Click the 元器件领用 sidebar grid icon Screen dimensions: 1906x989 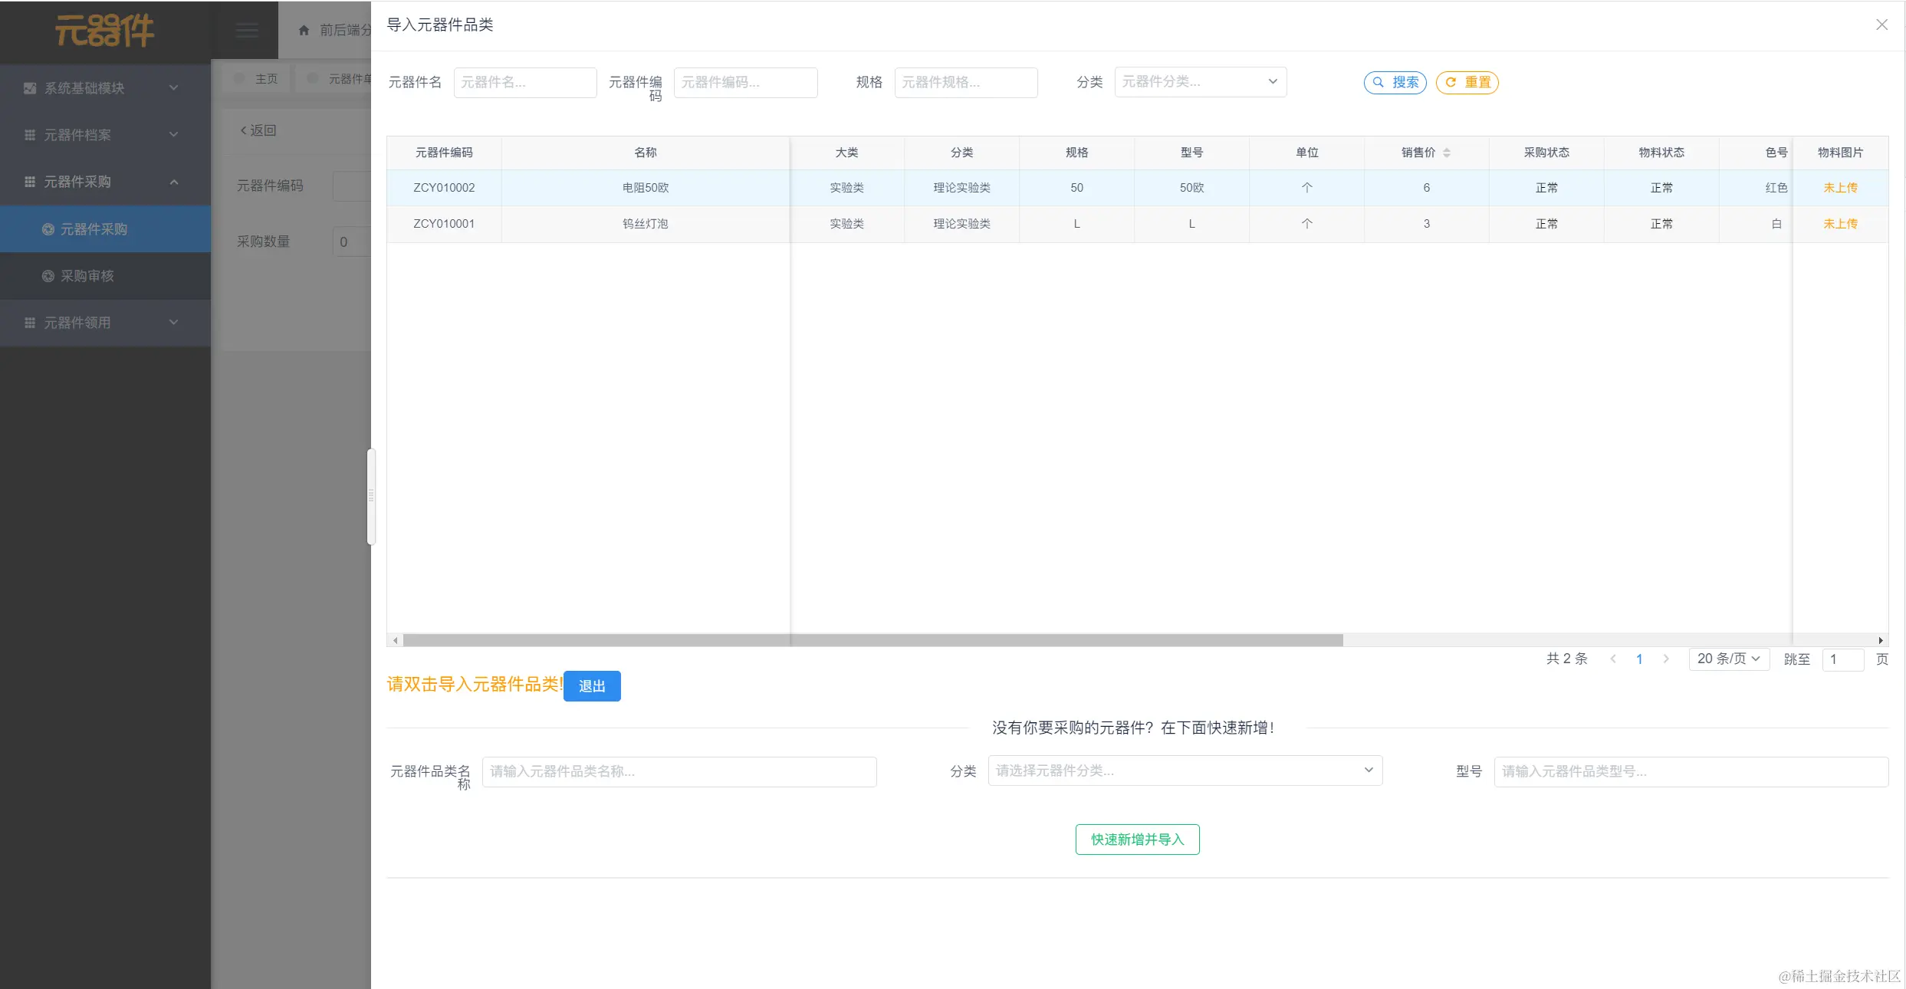[x=29, y=322]
